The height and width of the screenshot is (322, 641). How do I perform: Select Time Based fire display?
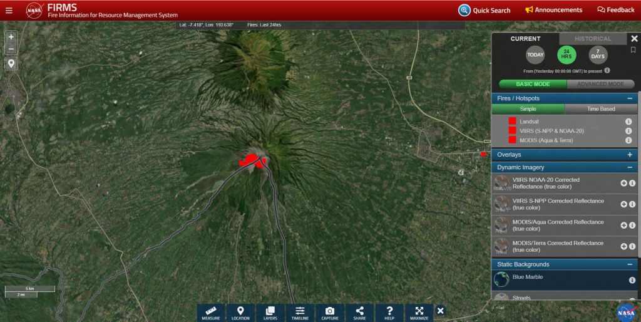[x=600, y=109]
